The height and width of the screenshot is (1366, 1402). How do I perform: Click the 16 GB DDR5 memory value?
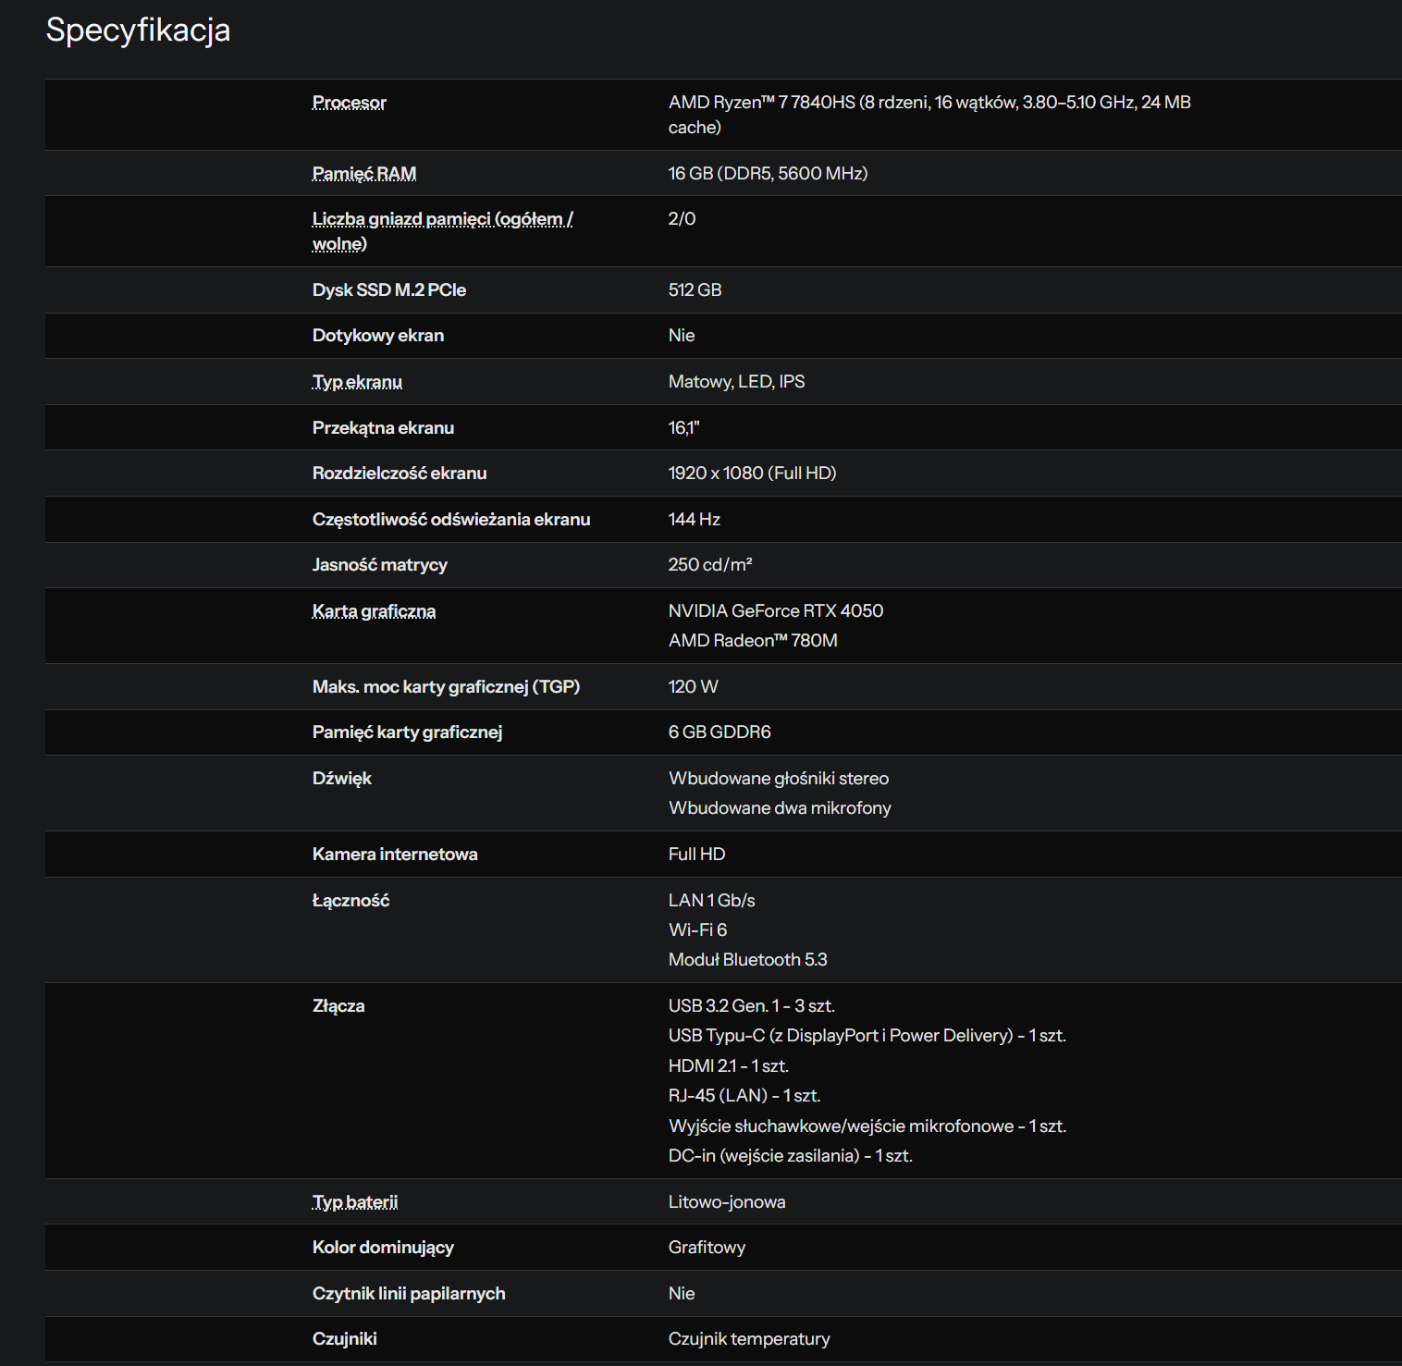pyautogui.click(x=768, y=174)
